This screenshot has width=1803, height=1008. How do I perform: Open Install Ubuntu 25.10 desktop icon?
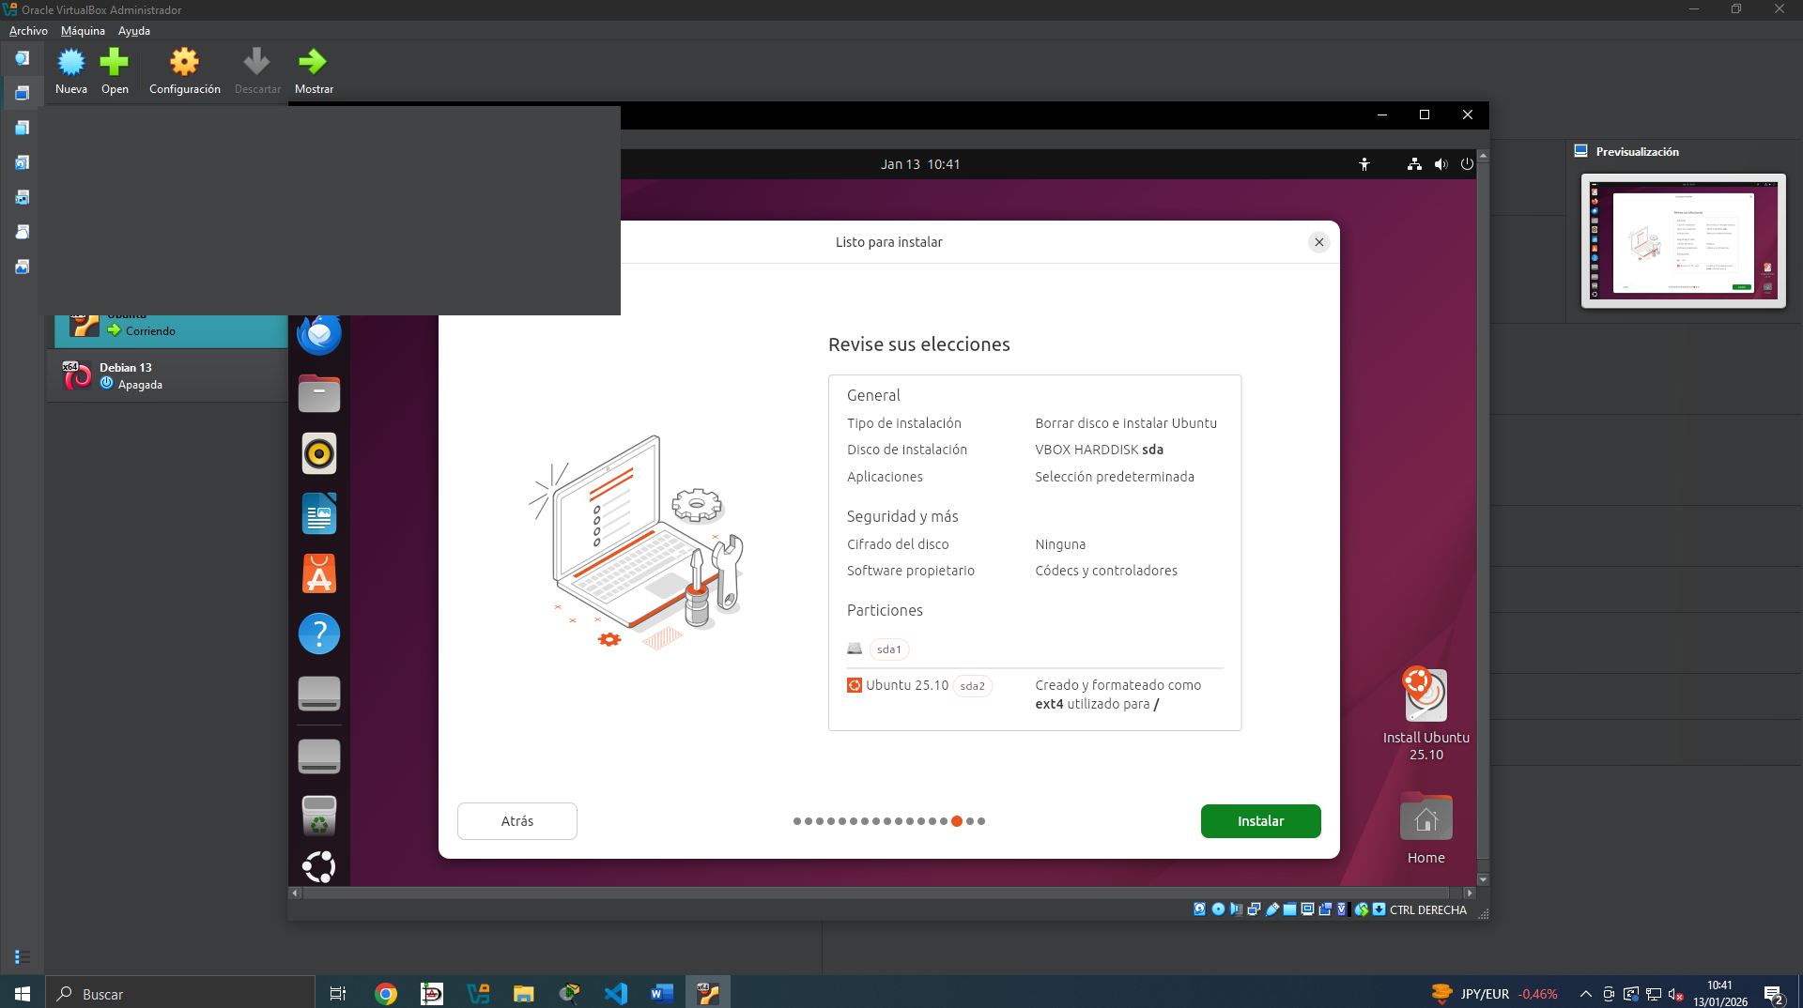click(1425, 713)
